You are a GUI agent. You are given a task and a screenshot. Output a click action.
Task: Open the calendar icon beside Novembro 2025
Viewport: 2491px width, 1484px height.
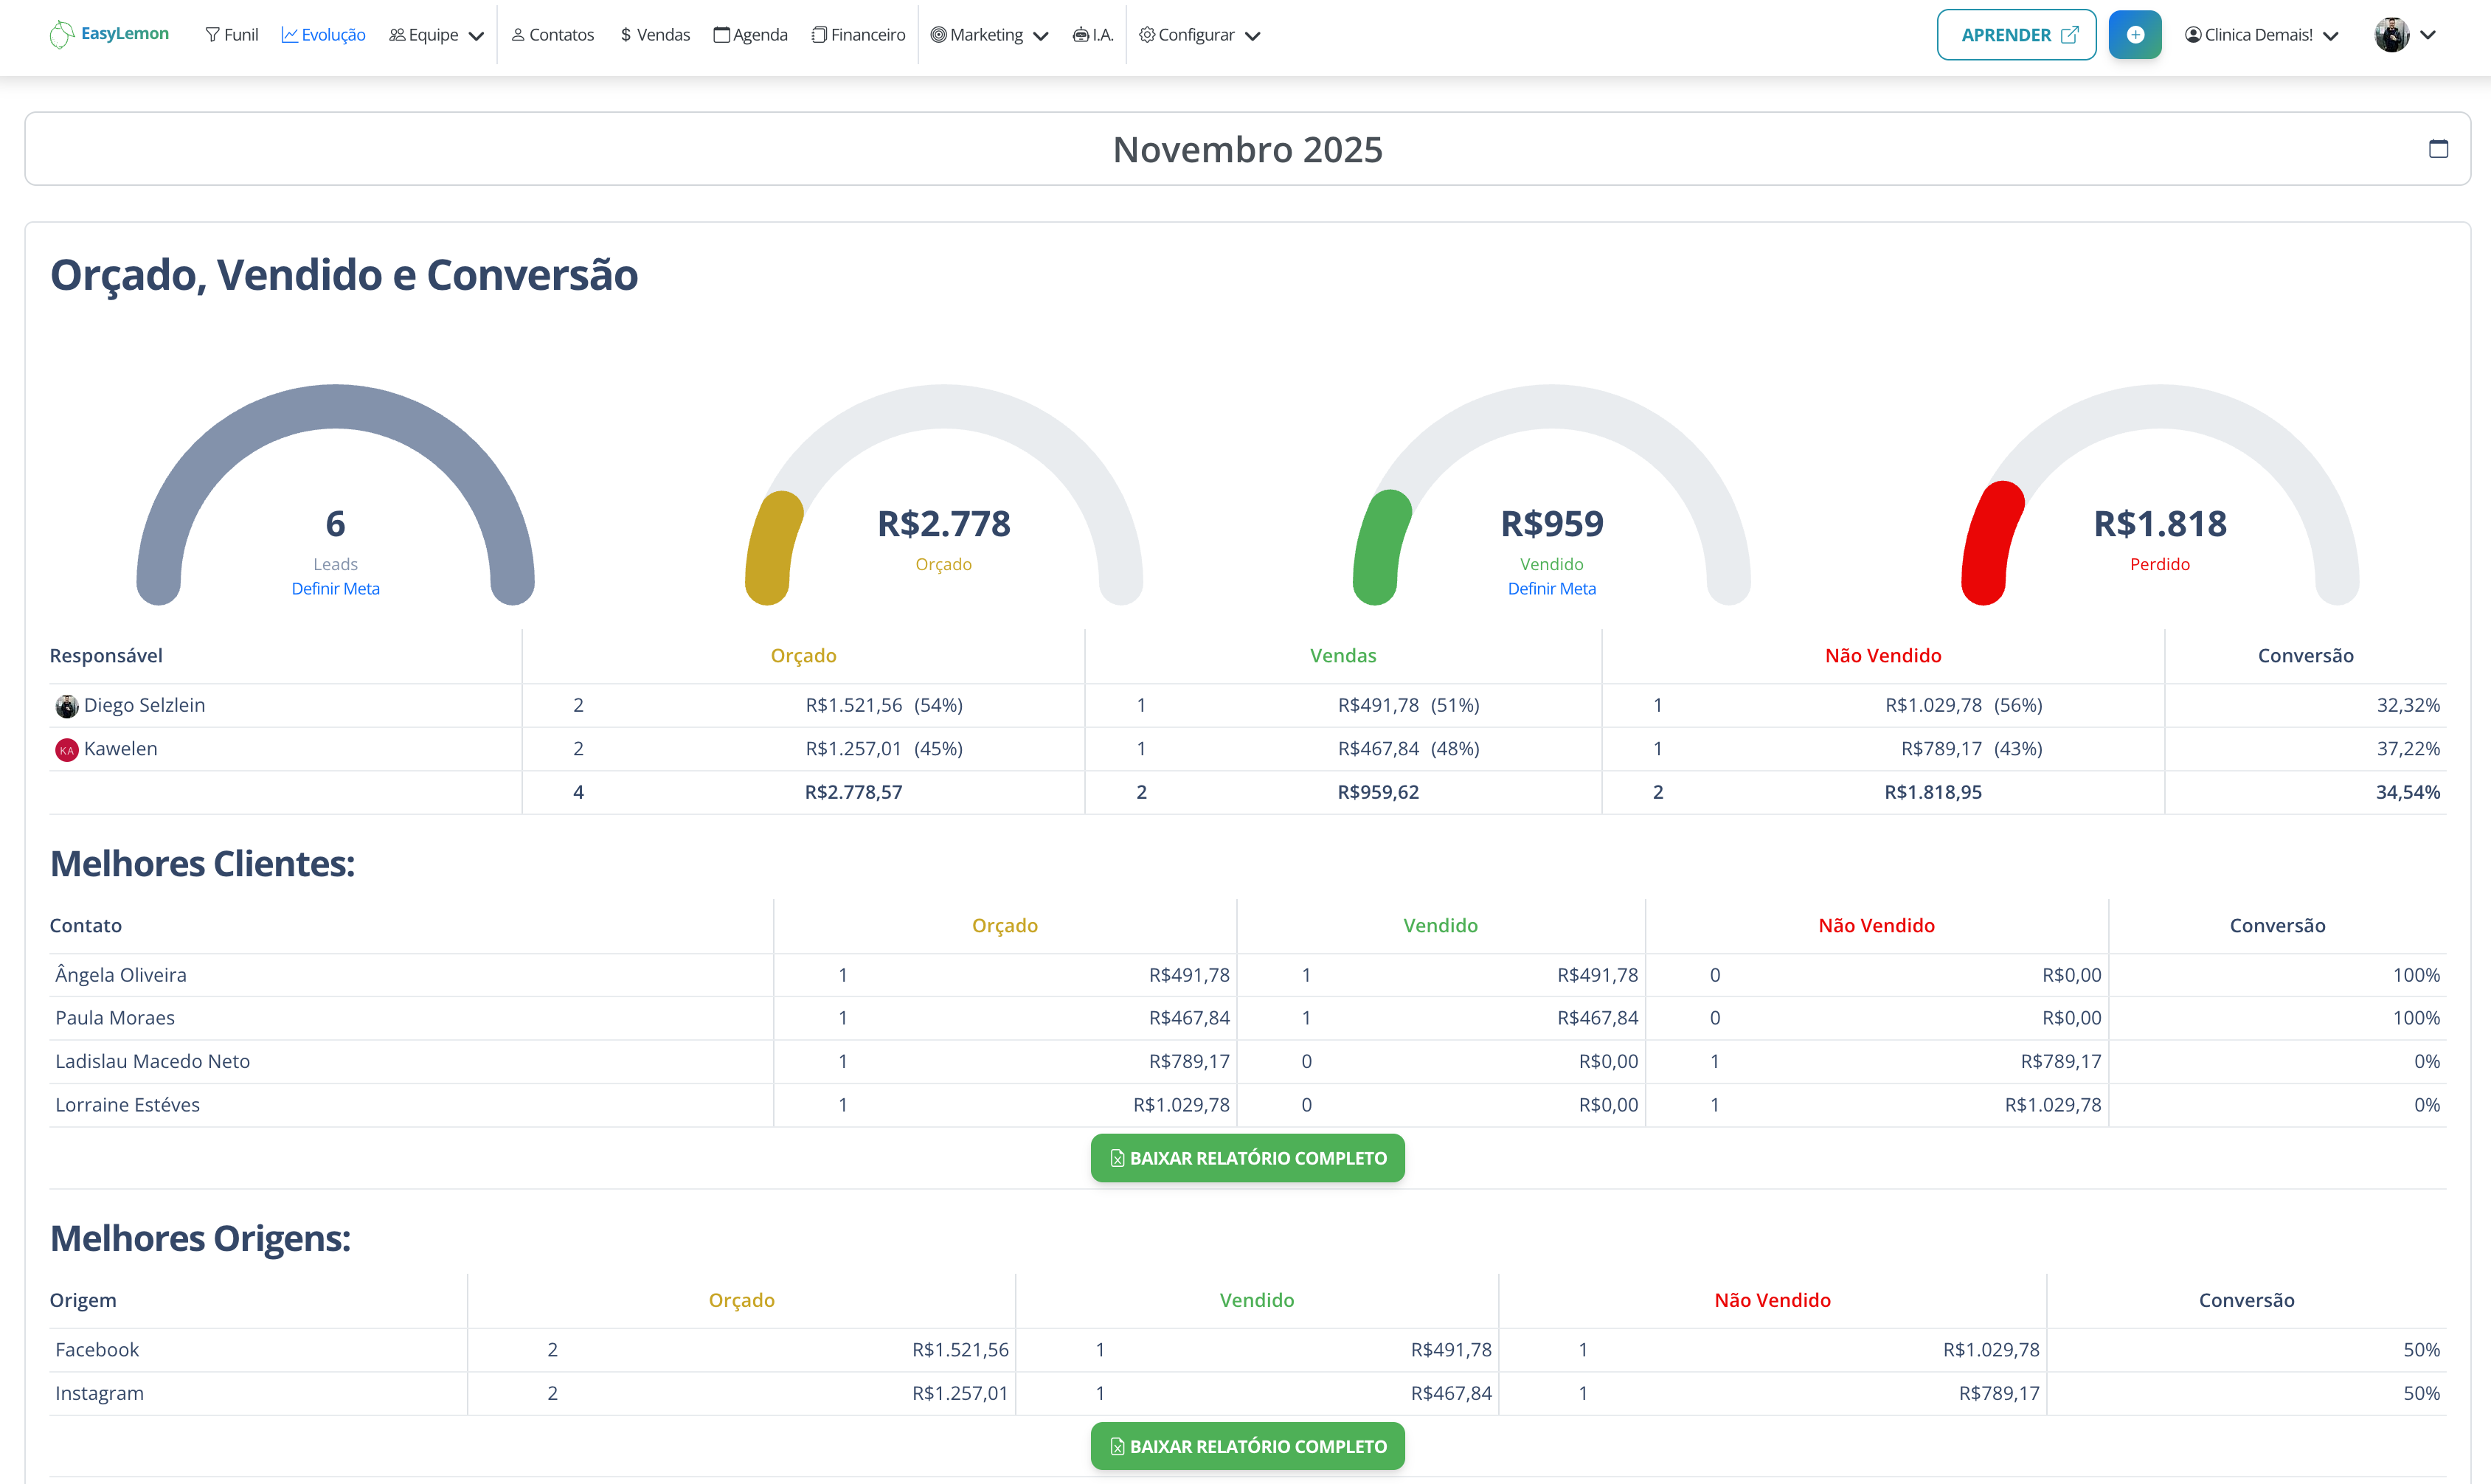pos(2438,149)
